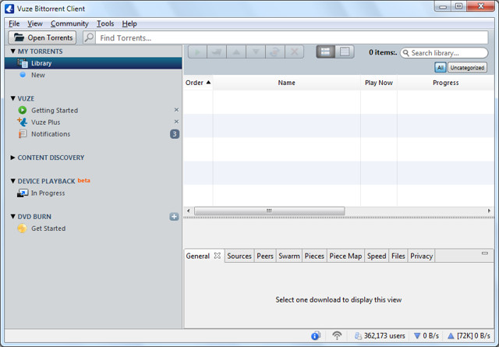Click the horizontal scrollbar in torrent list
This screenshot has height=347, width=499.
coord(269,211)
